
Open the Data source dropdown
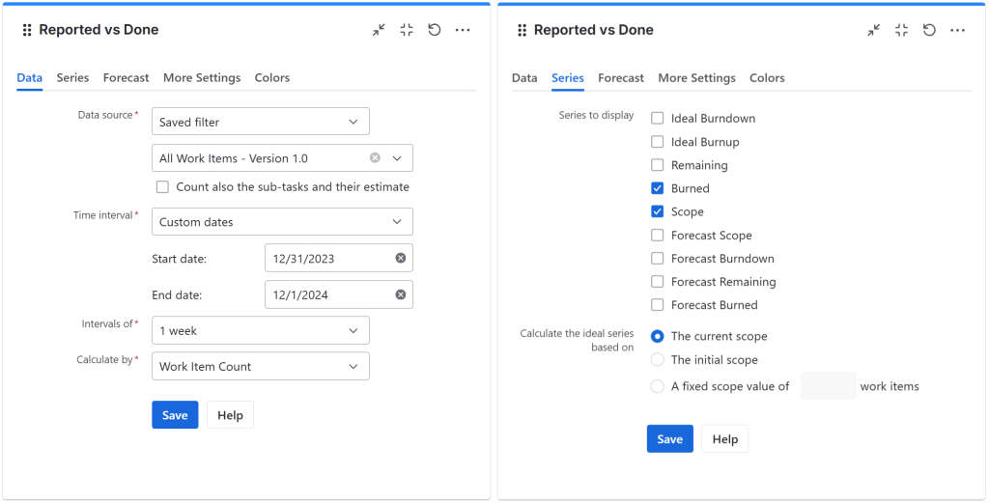pos(261,122)
